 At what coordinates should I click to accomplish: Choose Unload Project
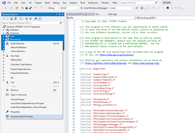click(x=34, y=99)
